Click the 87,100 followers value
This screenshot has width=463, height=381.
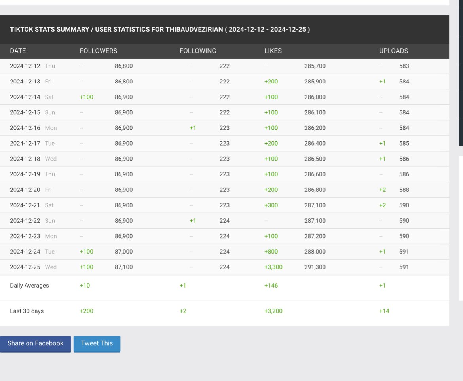coord(124,267)
